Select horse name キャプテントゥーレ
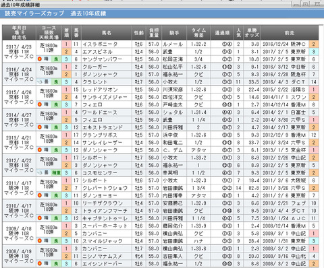The width and height of the screenshot is (324, 268). pyautogui.click(x=105, y=218)
